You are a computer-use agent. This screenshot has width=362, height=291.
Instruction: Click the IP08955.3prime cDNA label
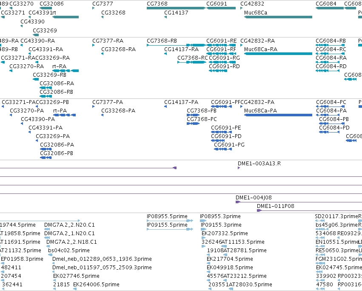click(x=220, y=216)
